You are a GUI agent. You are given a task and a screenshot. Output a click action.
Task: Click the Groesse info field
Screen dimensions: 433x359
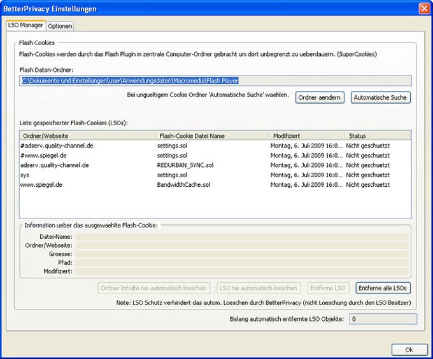[242, 254]
